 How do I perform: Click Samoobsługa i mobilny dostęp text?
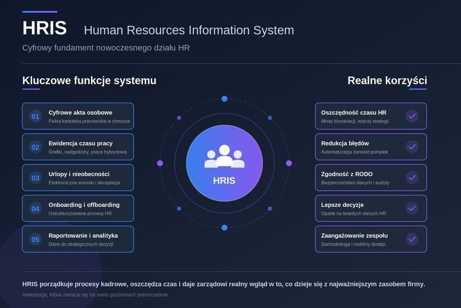click(x=353, y=244)
